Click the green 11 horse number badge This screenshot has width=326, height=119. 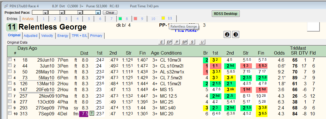point(12,27)
